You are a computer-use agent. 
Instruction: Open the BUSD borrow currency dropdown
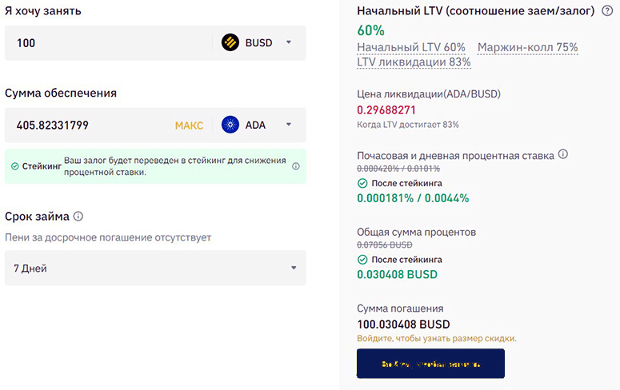pos(288,42)
